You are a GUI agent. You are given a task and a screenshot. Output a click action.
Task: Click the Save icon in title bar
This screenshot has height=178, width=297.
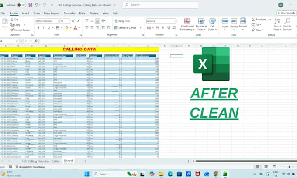(30, 5)
